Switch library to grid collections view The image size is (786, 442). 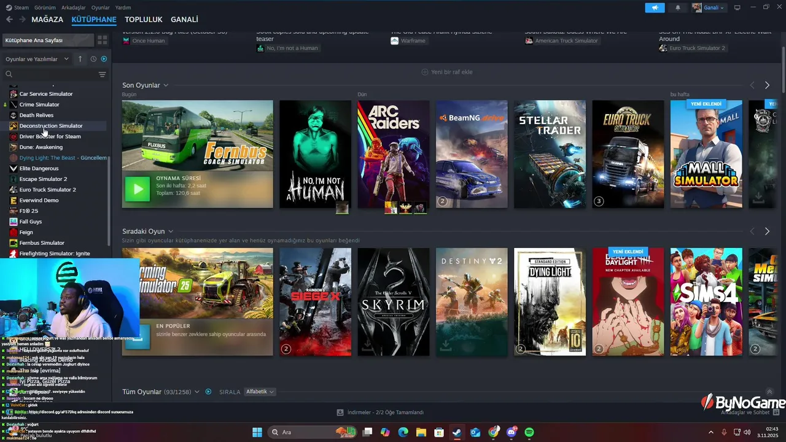(x=102, y=40)
